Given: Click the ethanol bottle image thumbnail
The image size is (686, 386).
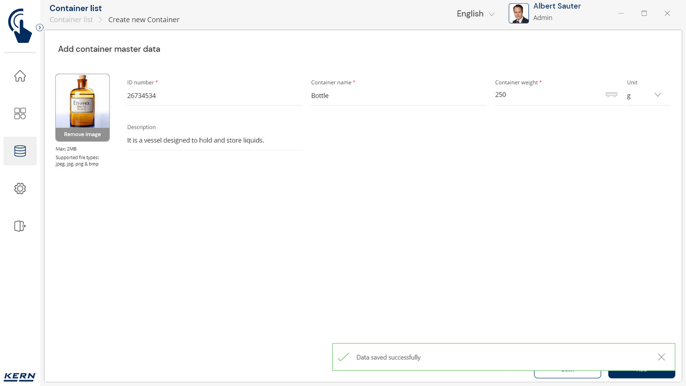Looking at the screenshot, I should (x=83, y=101).
